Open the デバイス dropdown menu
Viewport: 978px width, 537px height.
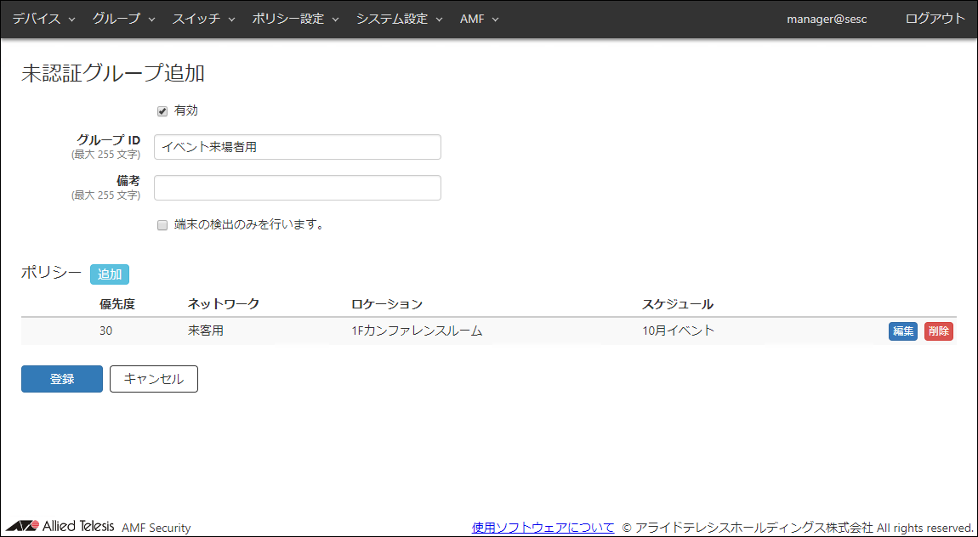tap(43, 19)
